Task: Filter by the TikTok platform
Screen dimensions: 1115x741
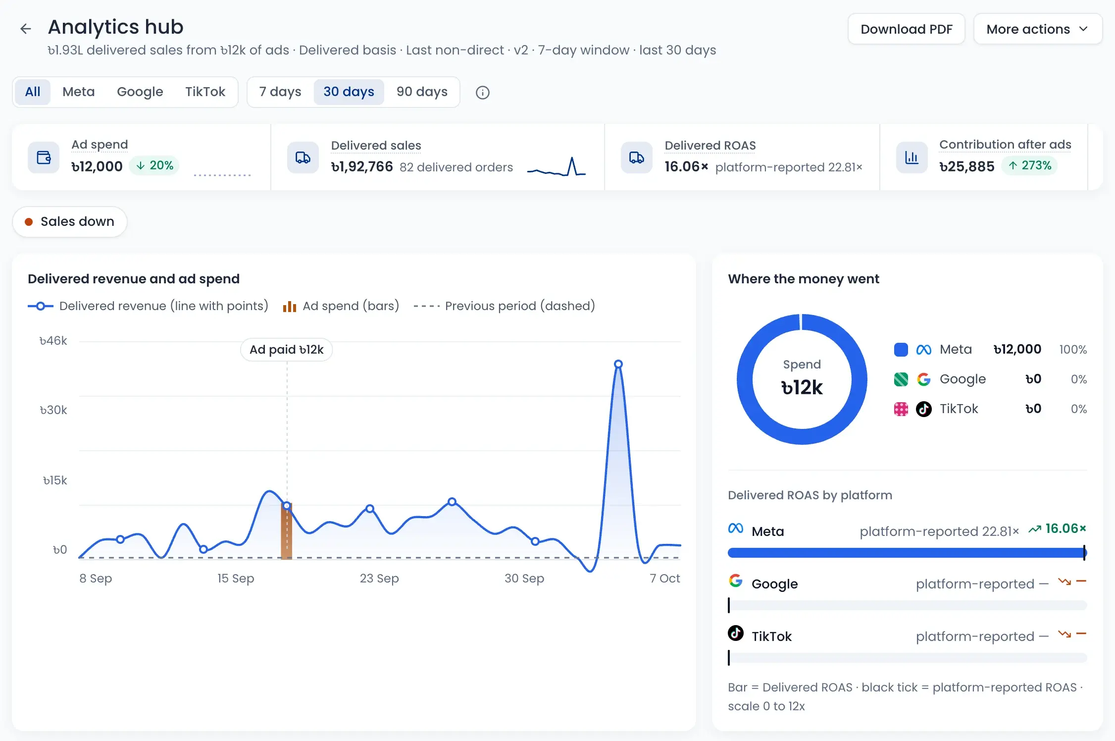Action: 205,92
